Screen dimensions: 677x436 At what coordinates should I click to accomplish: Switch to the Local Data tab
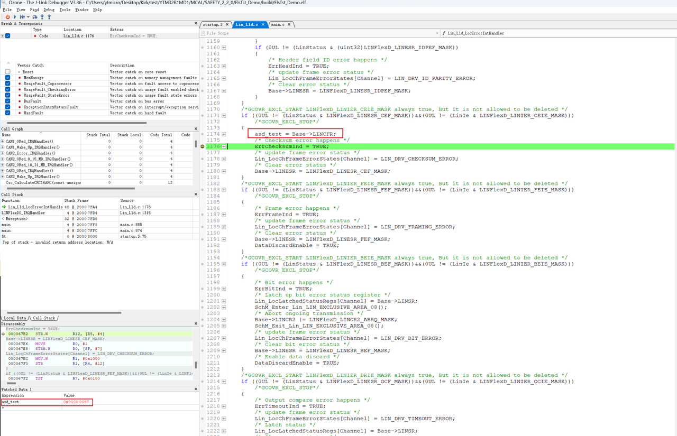(x=15, y=318)
